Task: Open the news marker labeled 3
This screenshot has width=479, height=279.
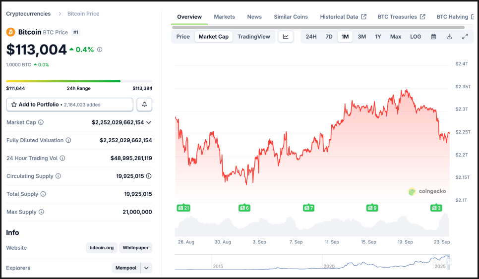Action: coord(436,208)
